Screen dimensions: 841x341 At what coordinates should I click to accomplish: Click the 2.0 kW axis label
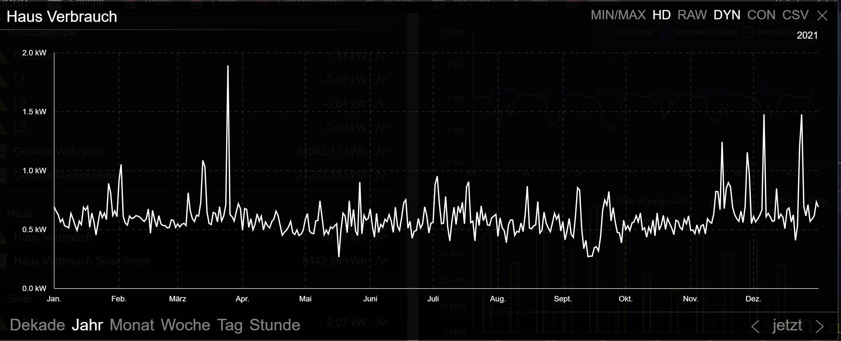(34, 53)
